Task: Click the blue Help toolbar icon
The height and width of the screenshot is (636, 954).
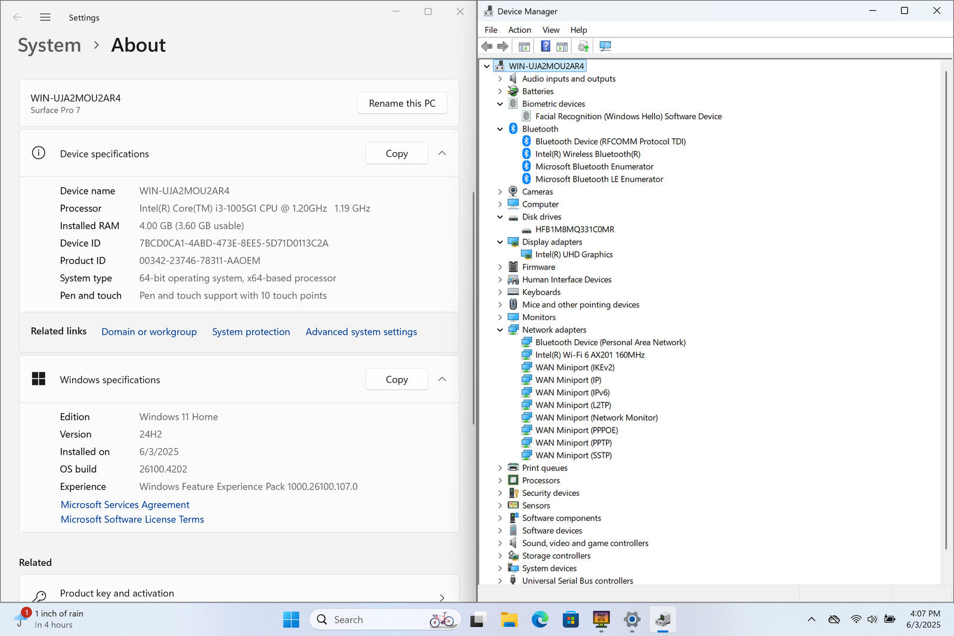Action: 545,46
